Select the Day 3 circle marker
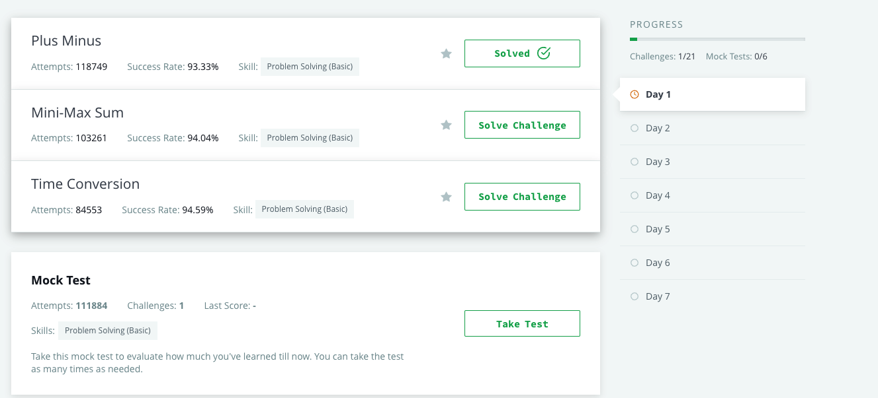Screen dimensions: 878x398 click(x=635, y=162)
